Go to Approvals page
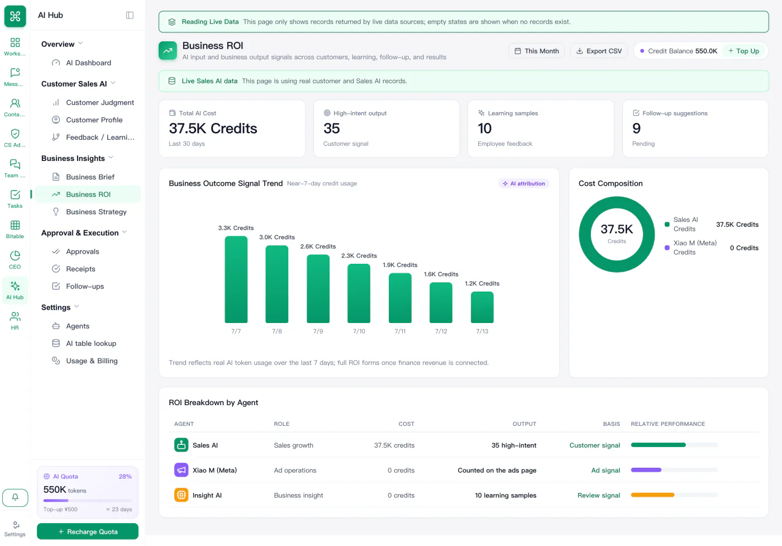The image size is (782, 546). click(x=88, y=252)
